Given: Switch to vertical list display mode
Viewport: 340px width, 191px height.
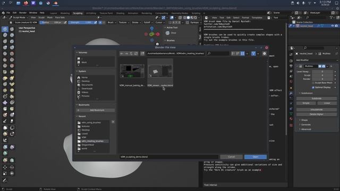Looking at the screenshot, I should click(233, 53).
